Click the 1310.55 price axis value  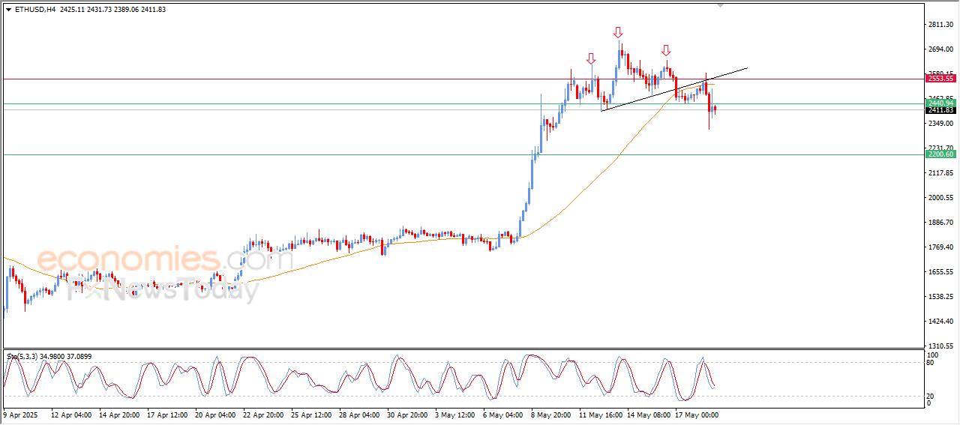coord(940,346)
